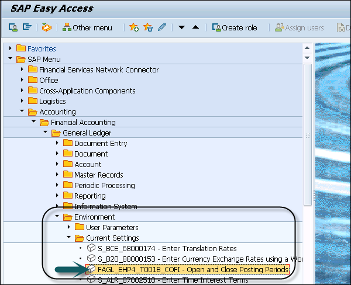Expand the Periodic Processing folder
Screen dimensions: 351x285
point(57,185)
